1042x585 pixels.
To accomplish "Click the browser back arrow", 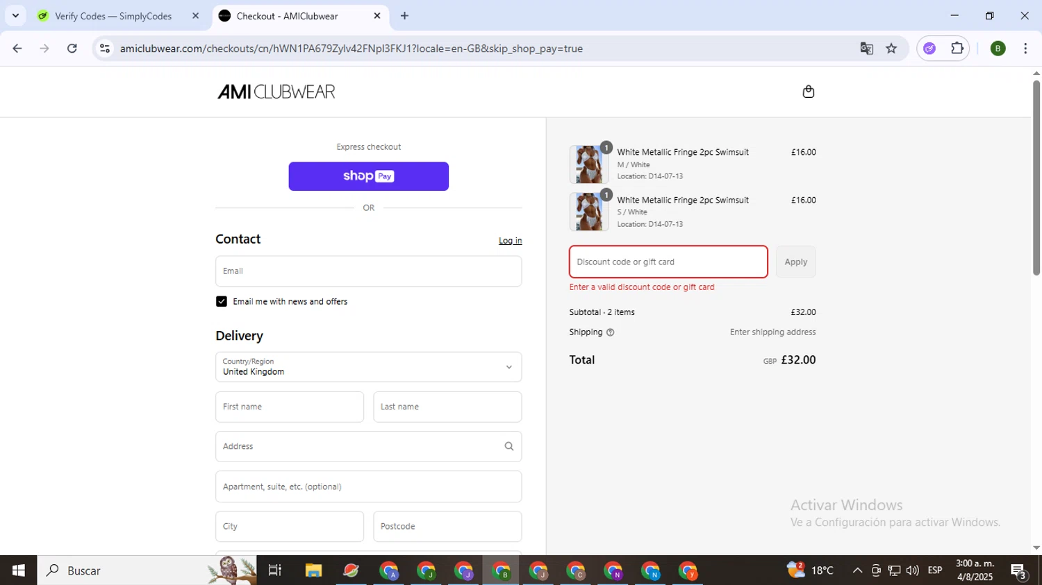I will (17, 48).
